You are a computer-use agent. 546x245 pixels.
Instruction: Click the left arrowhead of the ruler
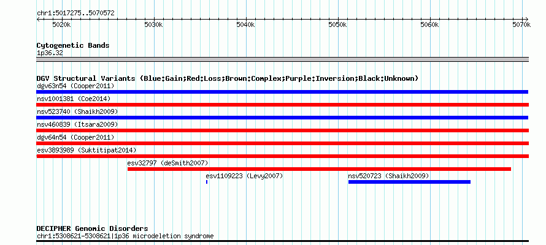(38, 19)
